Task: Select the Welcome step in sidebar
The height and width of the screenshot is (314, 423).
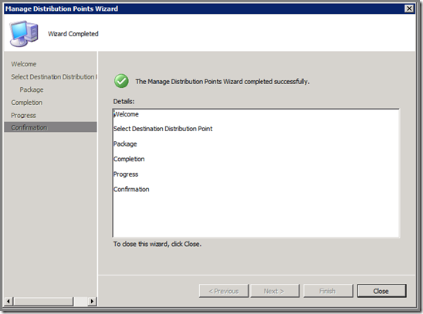Action: point(24,64)
